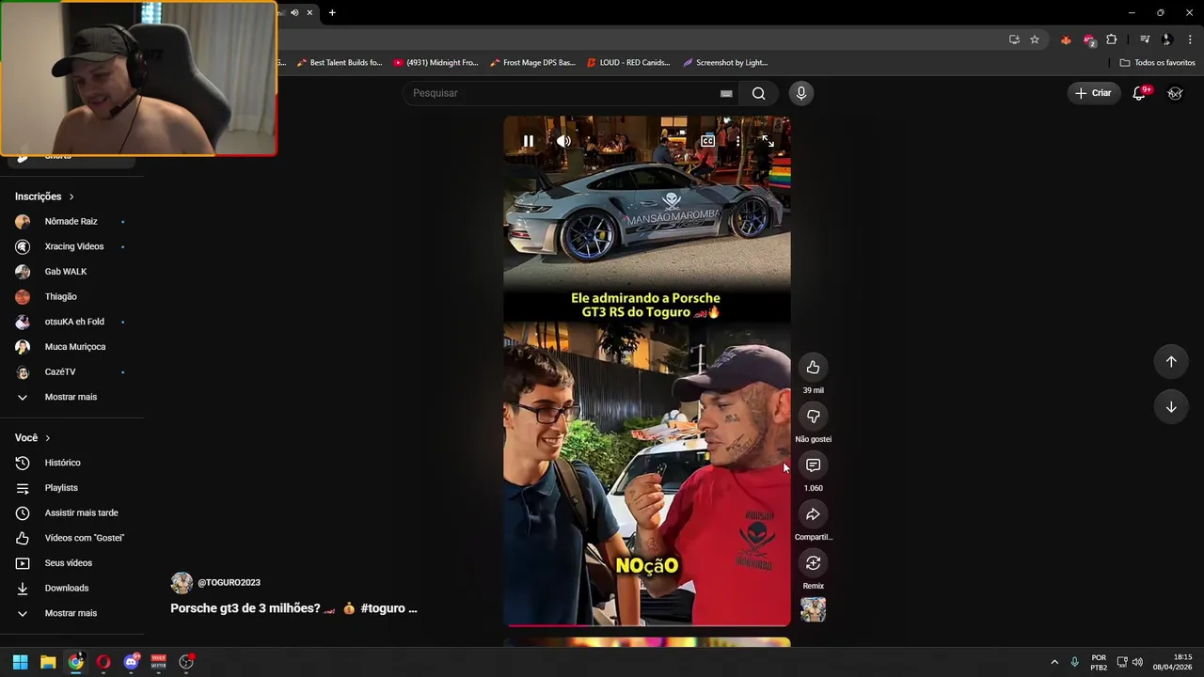Open 'Screenshot by Light...' bookmark
The image size is (1204, 677).
pyautogui.click(x=725, y=63)
